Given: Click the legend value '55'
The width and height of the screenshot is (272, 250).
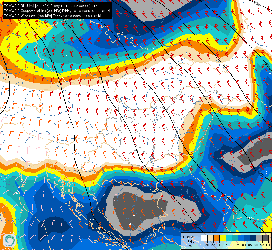Looking at the screenshot, I should coord(213,245).
